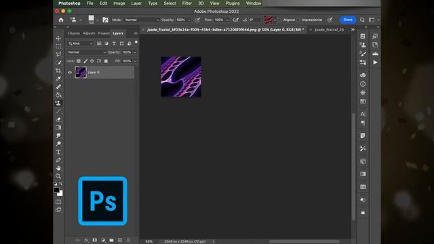This screenshot has height=244, width=434.
Task: Open the Character panel A icon
Action: [x=363, y=114]
